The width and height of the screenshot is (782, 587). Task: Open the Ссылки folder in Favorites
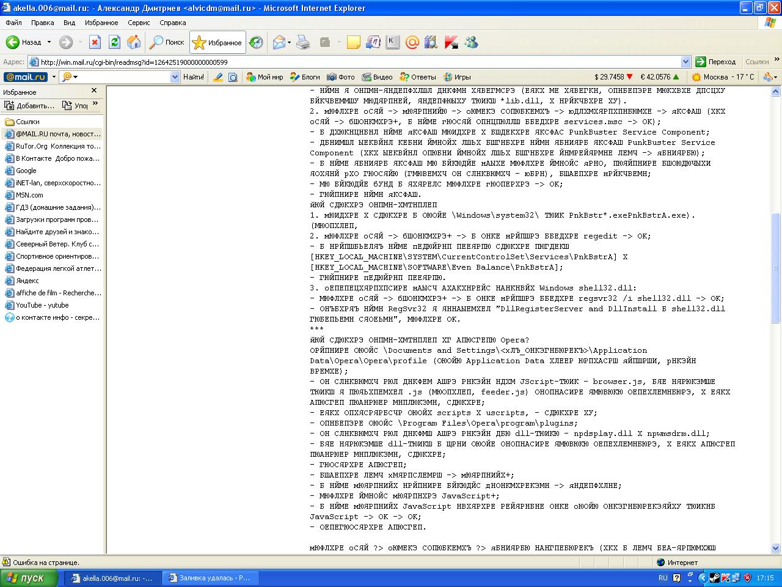(22, 122)
